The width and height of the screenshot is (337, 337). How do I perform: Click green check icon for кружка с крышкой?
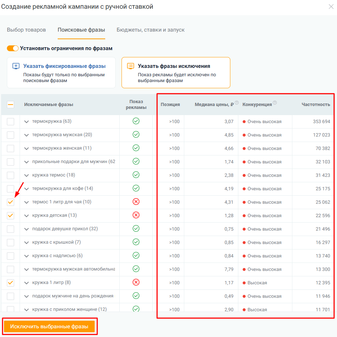136,242
